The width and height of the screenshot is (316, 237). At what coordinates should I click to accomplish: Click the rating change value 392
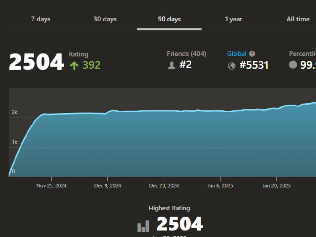point(92,65)
